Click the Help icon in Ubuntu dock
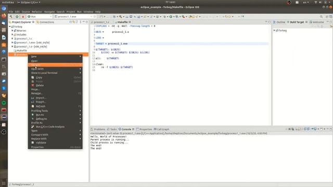Viewport: 333px width, 187px height. (4, 51)
